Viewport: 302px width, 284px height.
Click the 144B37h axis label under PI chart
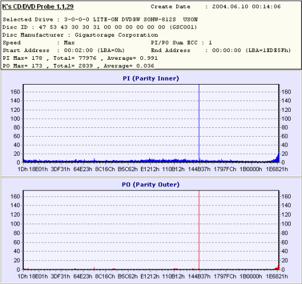coord(199,169)
